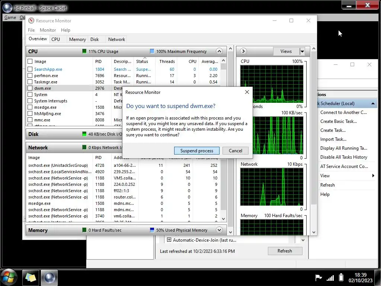Open the File menu in Resource Monitor
The image size is (381, 286).
[x=31, y=30]
